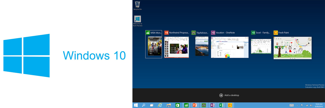Click Fresh Paint app icon above thumbnail
Image resolution: width=325 pixels, height=108 pixels.
pos(276,33)
